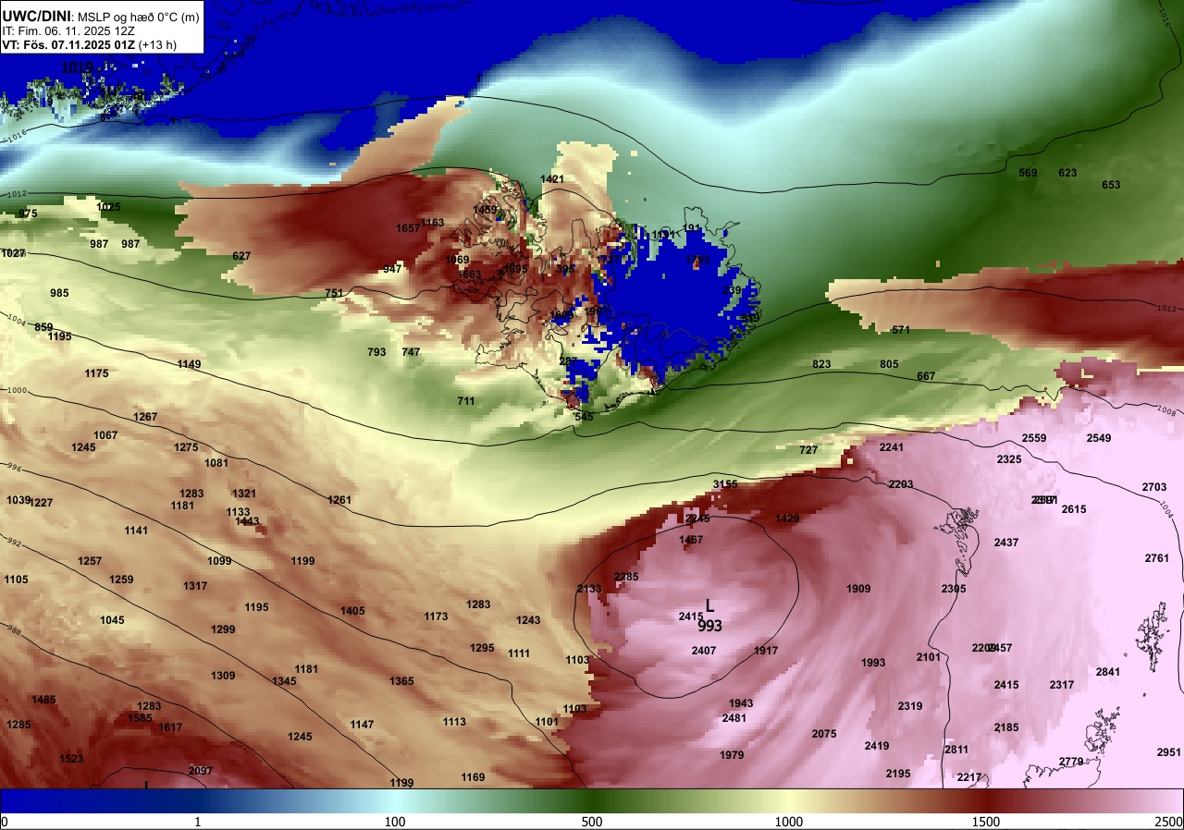Click the L marker above 993
The width and height of the screenshot is (1184, 830).
click(709, 605)
